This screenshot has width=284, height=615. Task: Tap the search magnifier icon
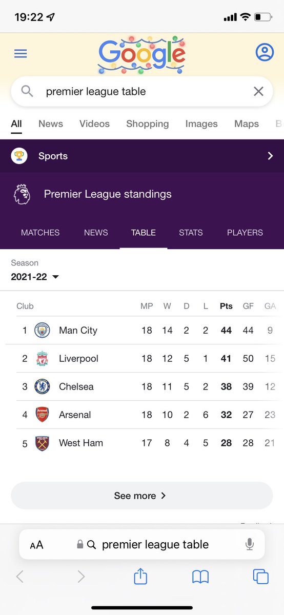[27, 91]
